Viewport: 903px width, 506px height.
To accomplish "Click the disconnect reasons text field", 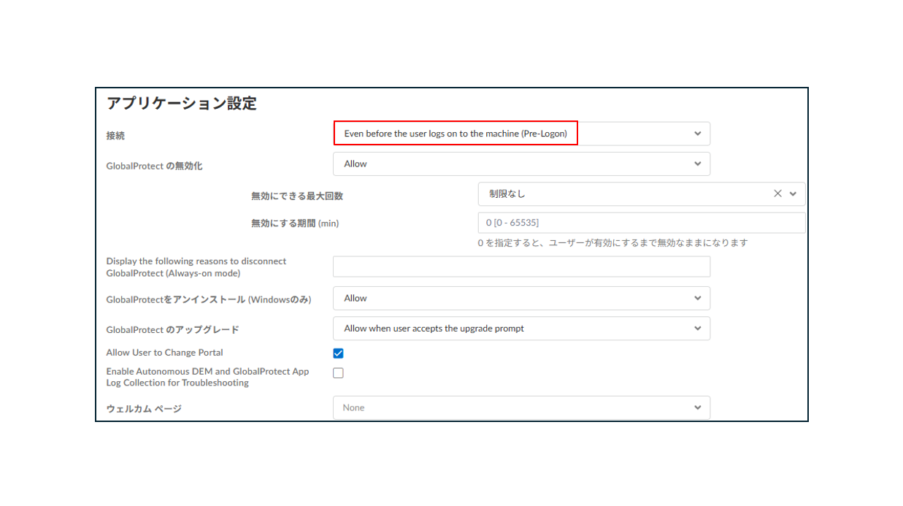I will pos(520,267).
